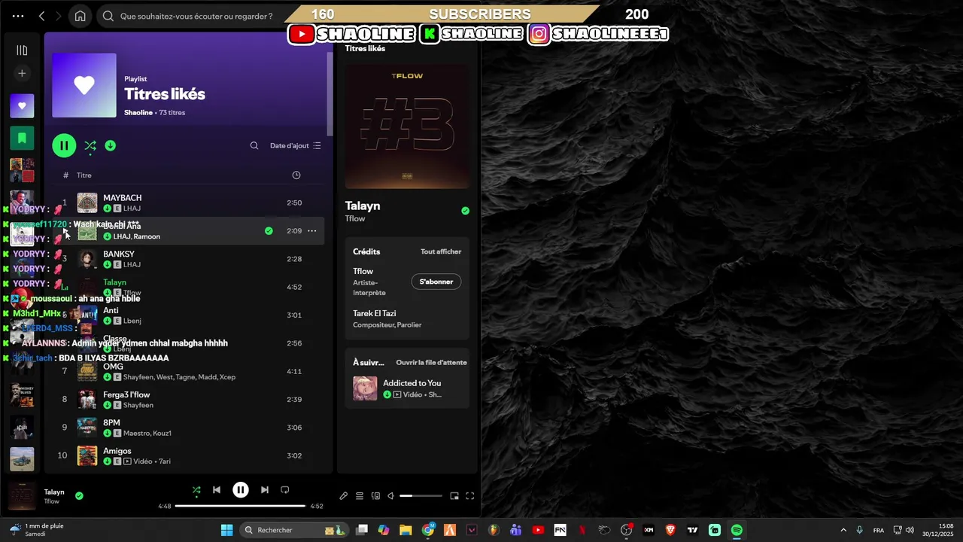Adjust the volume slider
Image resolution: width=963 pixels, height=542 pixels.
[x=421, y=496]
